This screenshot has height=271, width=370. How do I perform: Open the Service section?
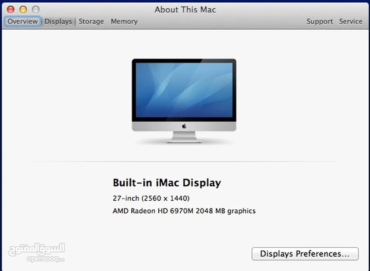click(351, 21)
